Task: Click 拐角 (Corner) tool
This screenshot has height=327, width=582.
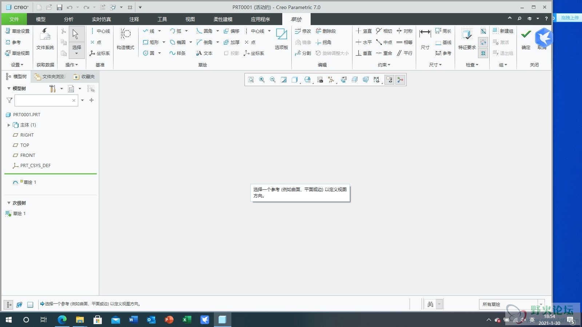Action: point(323,42)
